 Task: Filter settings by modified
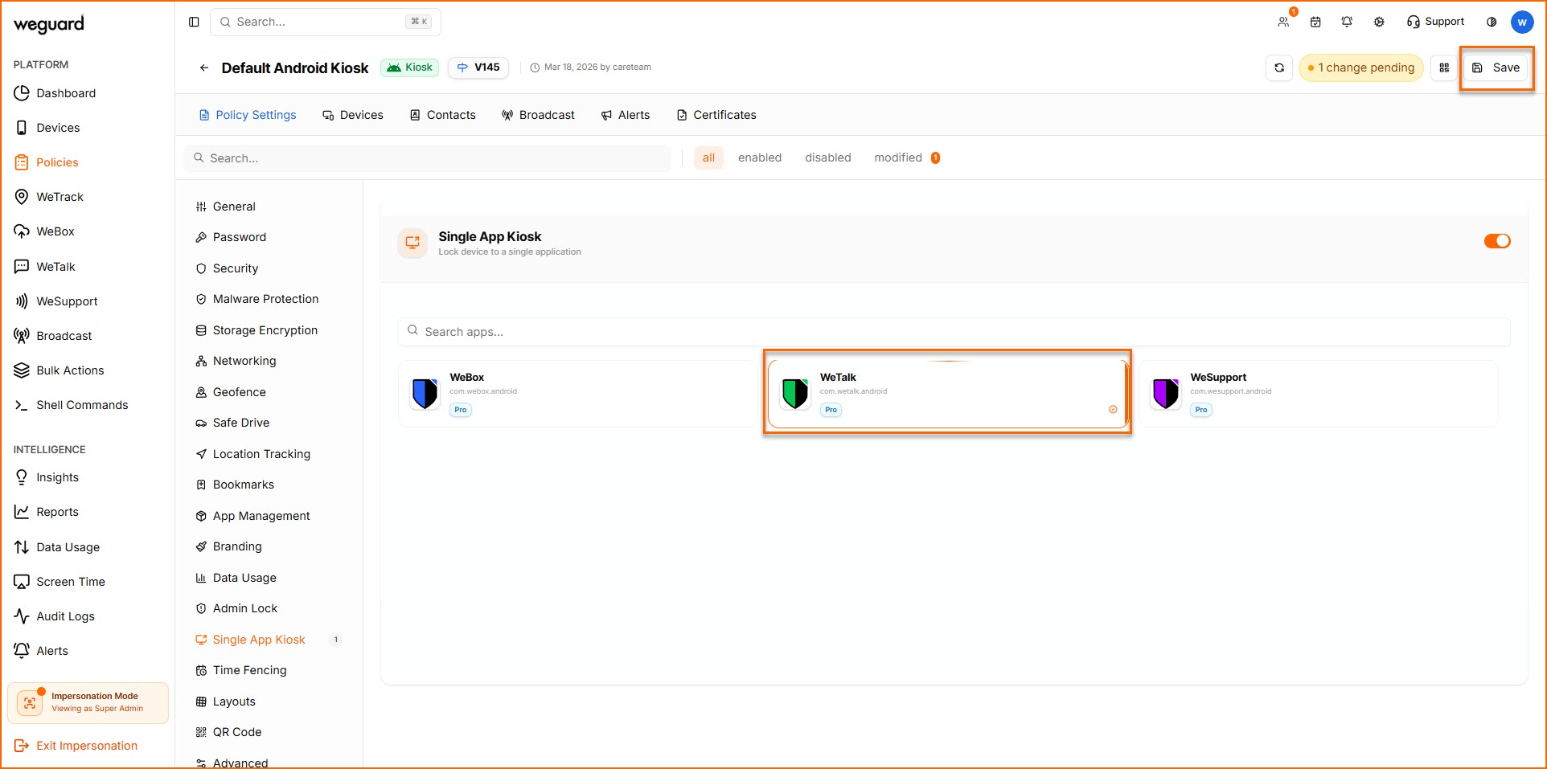(x=898, y=157)
